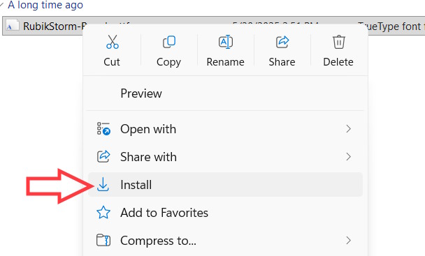Click the Compress to zipped folder icon

coord(103,240)
